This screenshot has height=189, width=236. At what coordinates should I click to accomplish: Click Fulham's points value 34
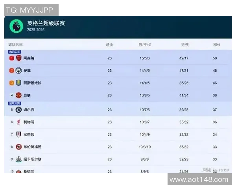[x=215, y=134]
